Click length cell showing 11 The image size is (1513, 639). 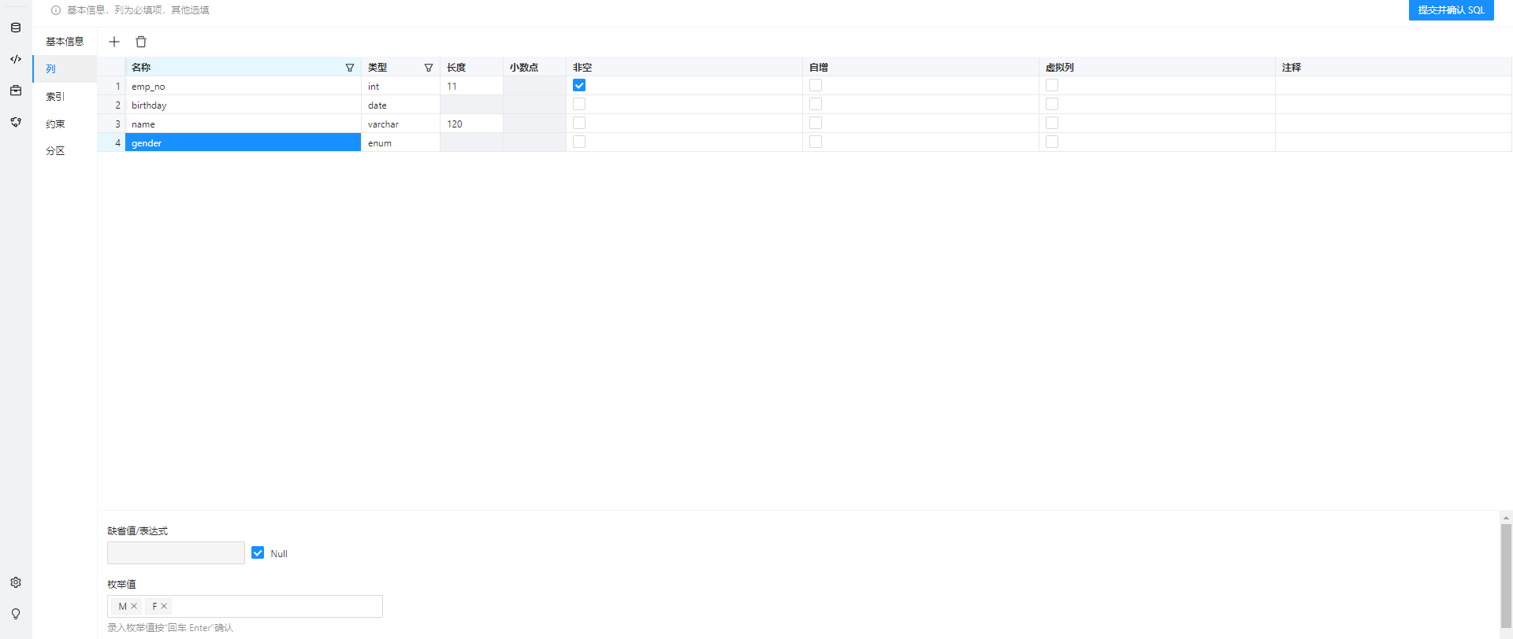pos(471,86)
